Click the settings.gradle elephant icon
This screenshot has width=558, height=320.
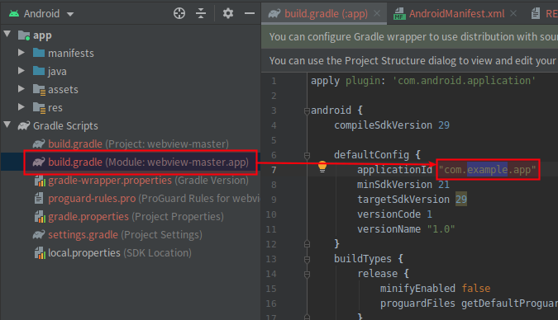pos(39,235)
